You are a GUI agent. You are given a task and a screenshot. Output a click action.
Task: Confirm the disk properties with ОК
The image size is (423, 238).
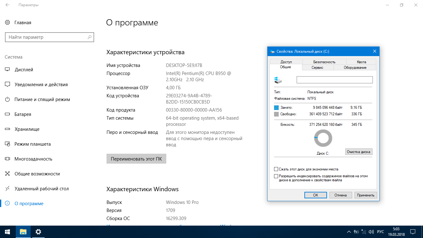(x=316, y=195)
